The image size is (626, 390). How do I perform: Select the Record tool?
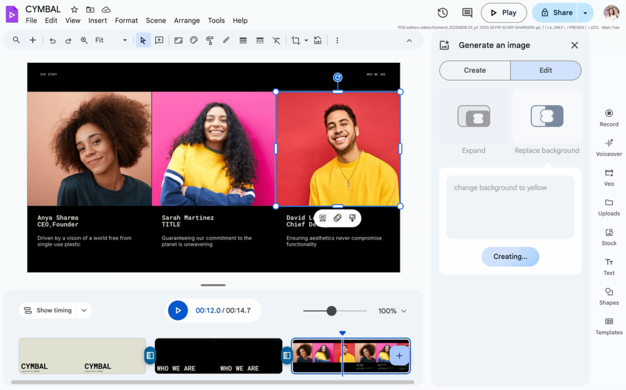tap(608, 118)
